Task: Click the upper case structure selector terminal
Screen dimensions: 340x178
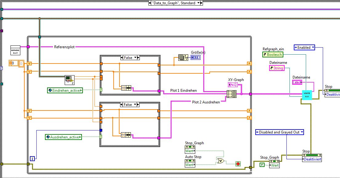Action: click(101, 90)
